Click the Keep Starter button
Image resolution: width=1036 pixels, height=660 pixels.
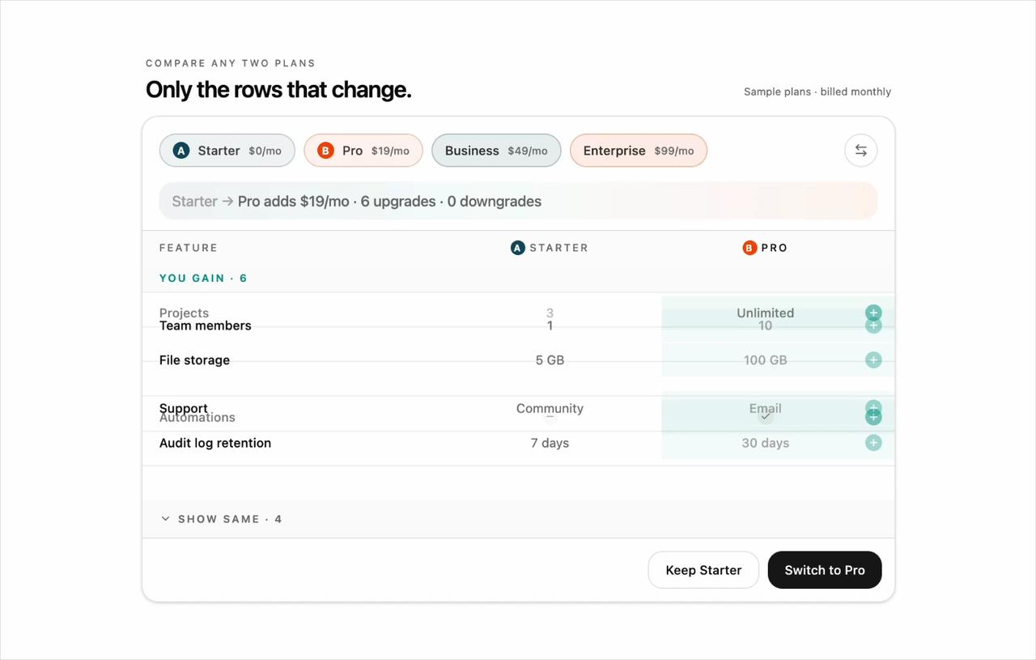tap(703, 570)
